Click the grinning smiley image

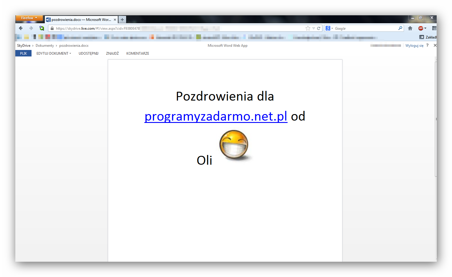pos(235,146)
